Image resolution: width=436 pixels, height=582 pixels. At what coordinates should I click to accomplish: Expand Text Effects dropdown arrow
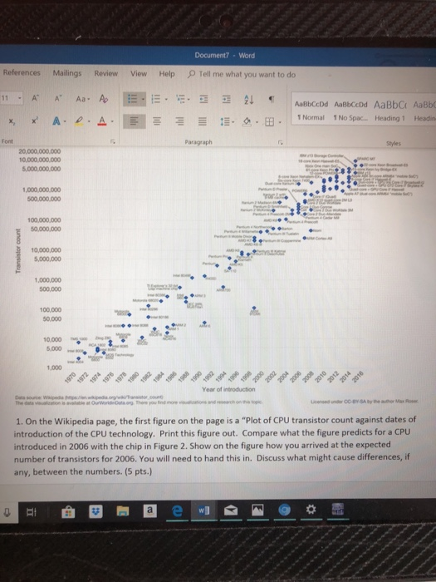[x=66, y=121]
